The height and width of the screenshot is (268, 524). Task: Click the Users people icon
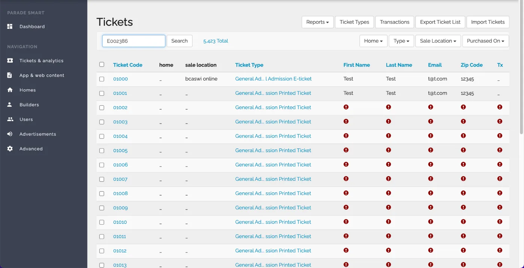click(x=10, y=119)
